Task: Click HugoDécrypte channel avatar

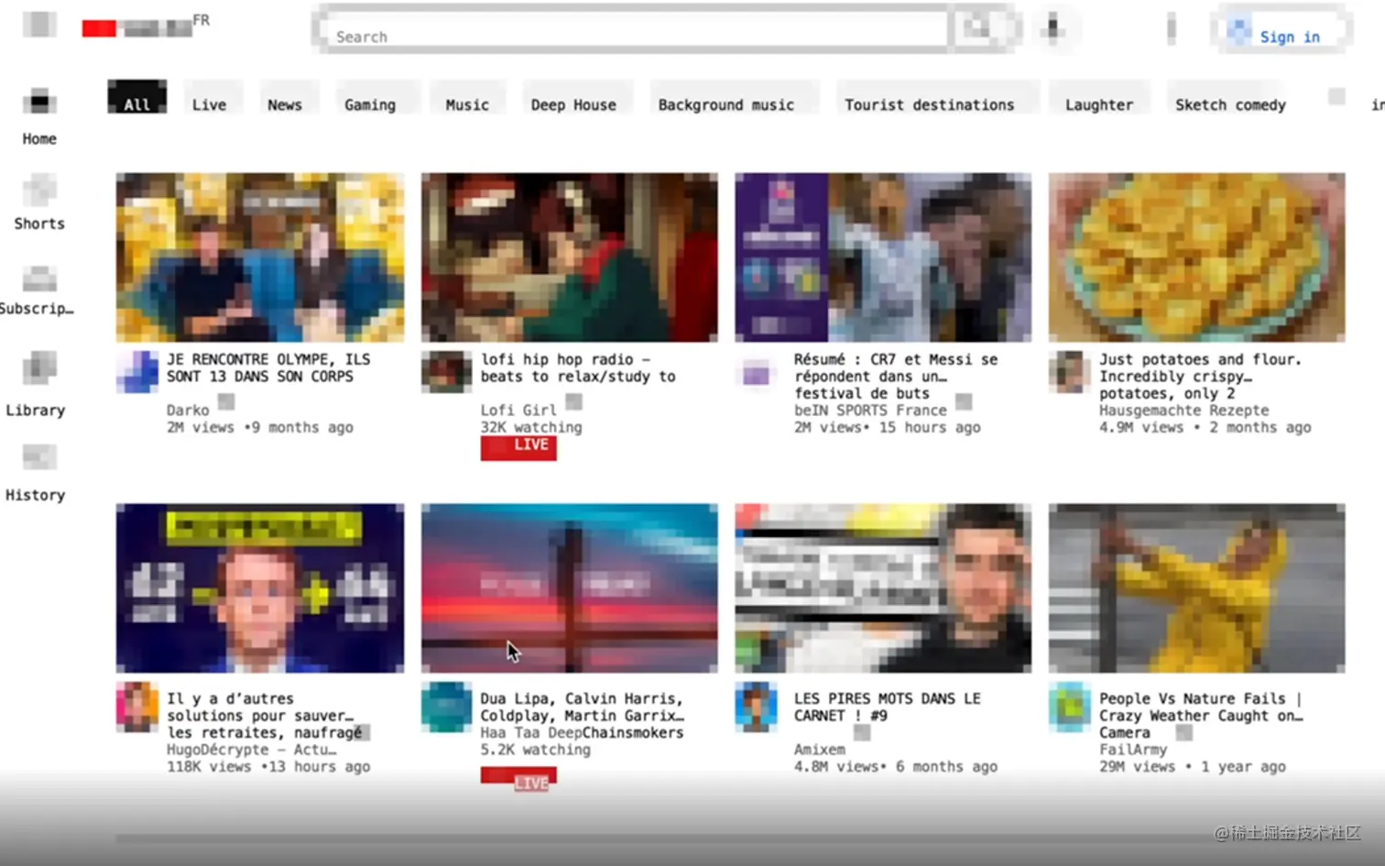Action: point(137,707)
